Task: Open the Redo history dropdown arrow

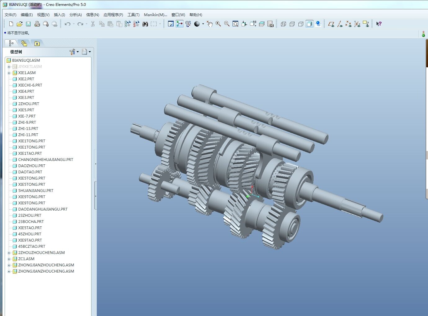Action: pos(87,24)
